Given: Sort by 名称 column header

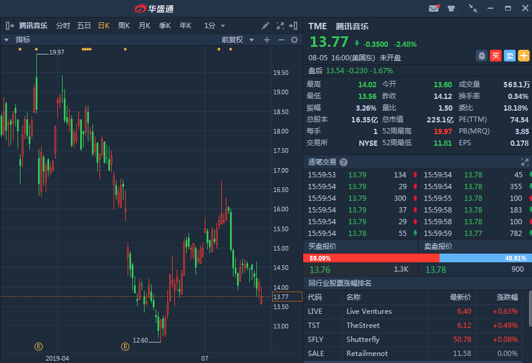Looking at the screenshot, I should 353,297.
